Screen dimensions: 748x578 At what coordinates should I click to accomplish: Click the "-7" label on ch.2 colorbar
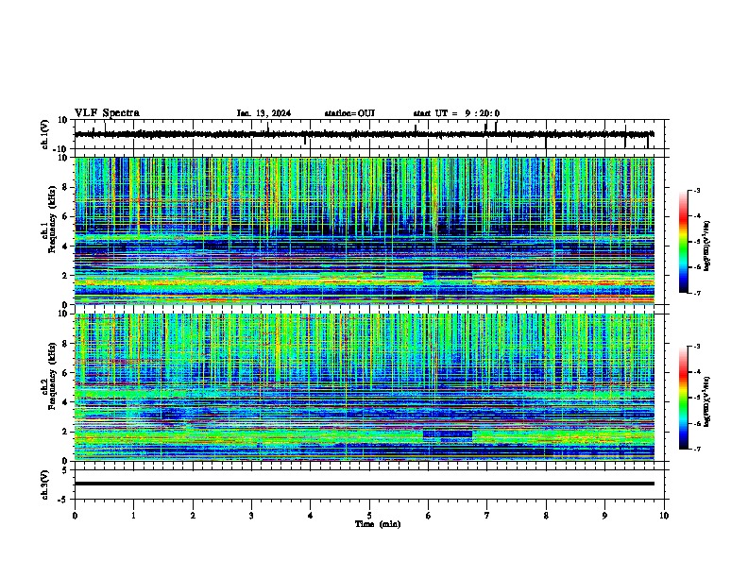click(697, 450)
